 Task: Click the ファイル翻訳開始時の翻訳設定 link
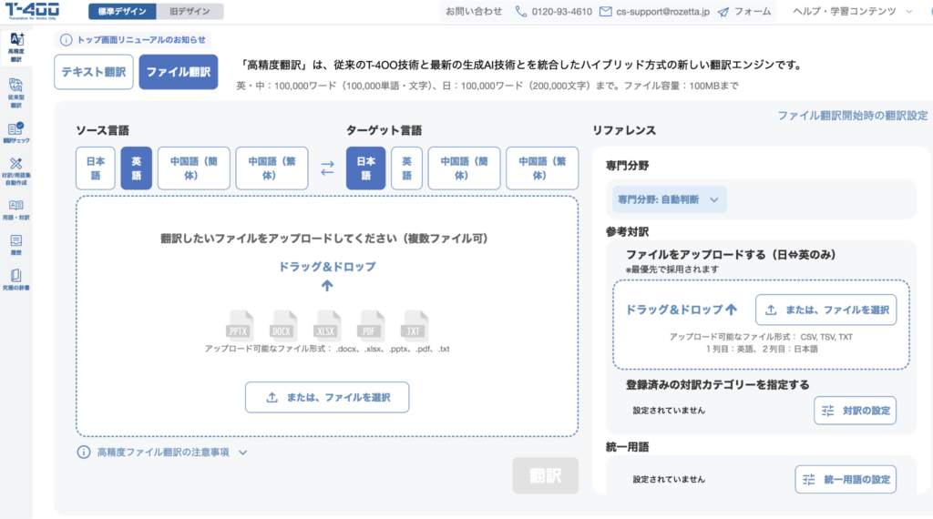852,116
